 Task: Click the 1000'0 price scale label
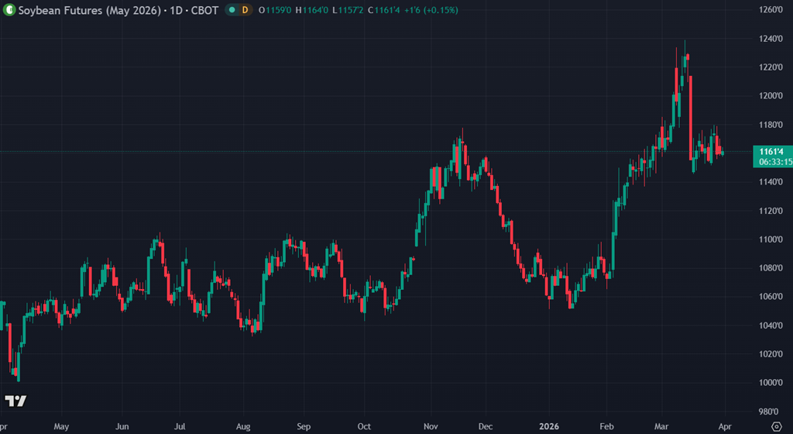771,383
